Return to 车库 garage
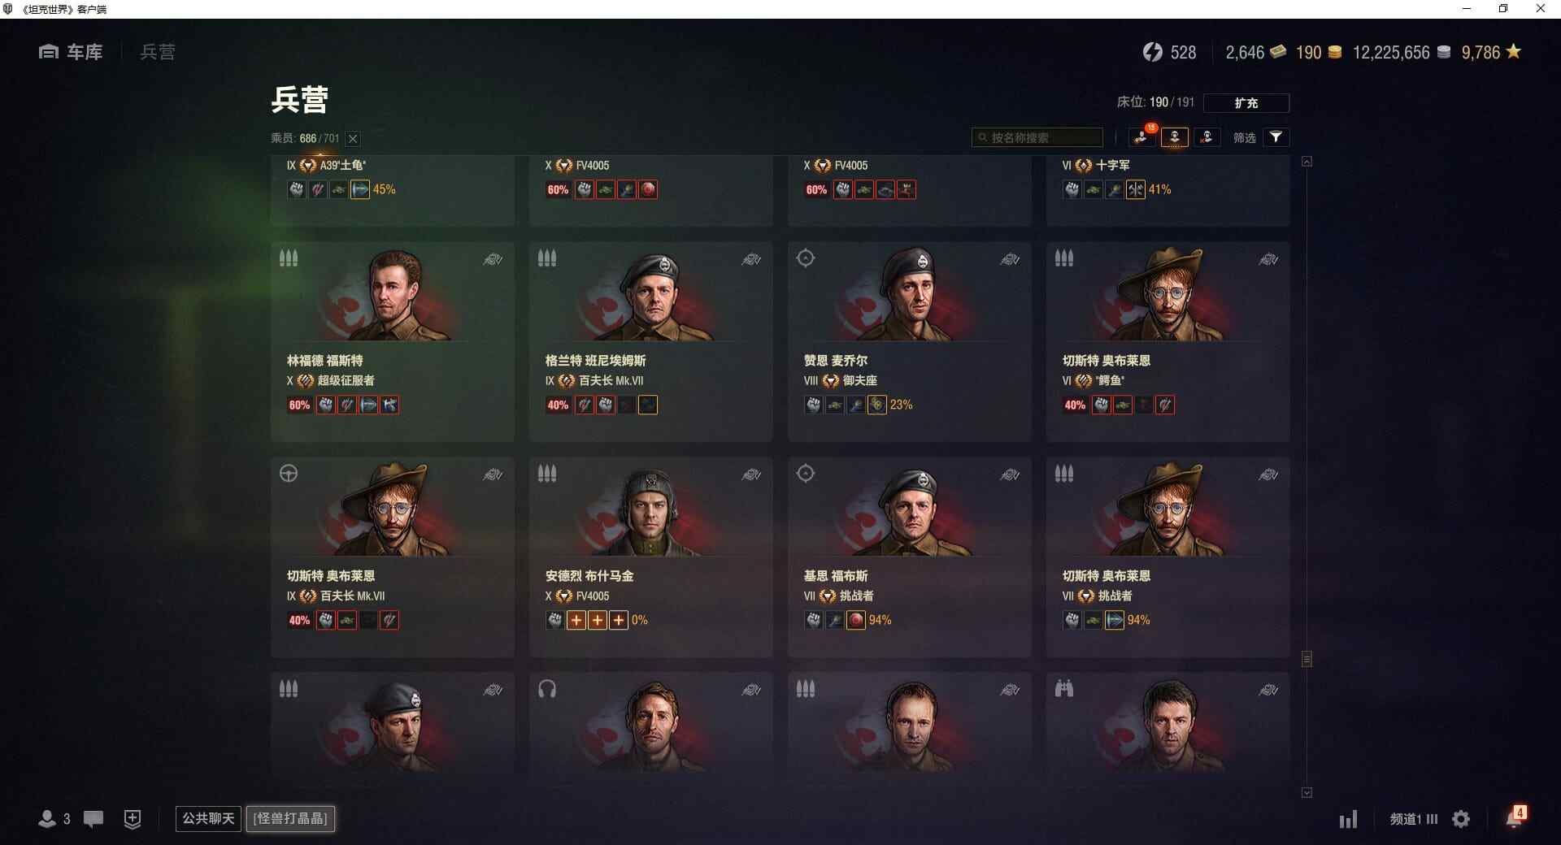 pos(71,52)
